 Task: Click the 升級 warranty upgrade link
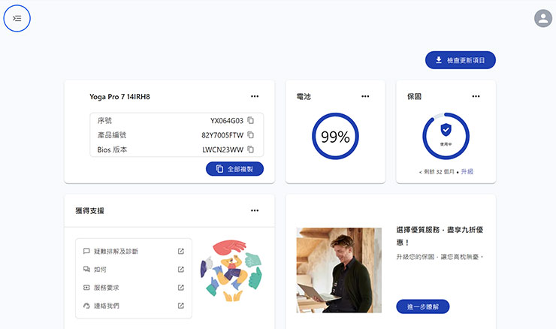coord(467,171)
